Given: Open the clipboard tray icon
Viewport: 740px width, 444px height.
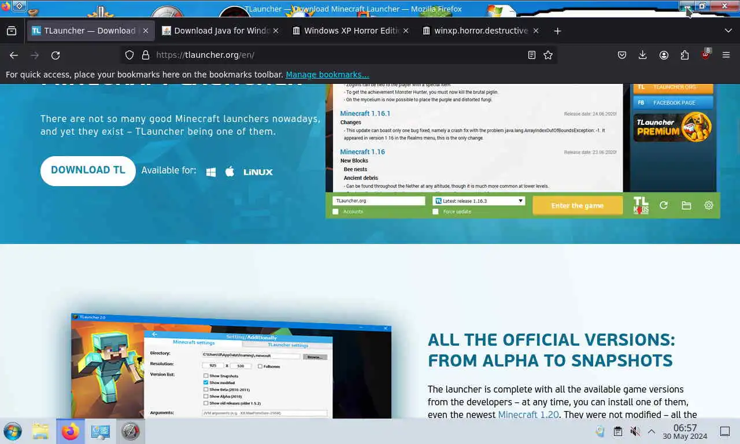Looking at the screenshot, I should point(618,431).
